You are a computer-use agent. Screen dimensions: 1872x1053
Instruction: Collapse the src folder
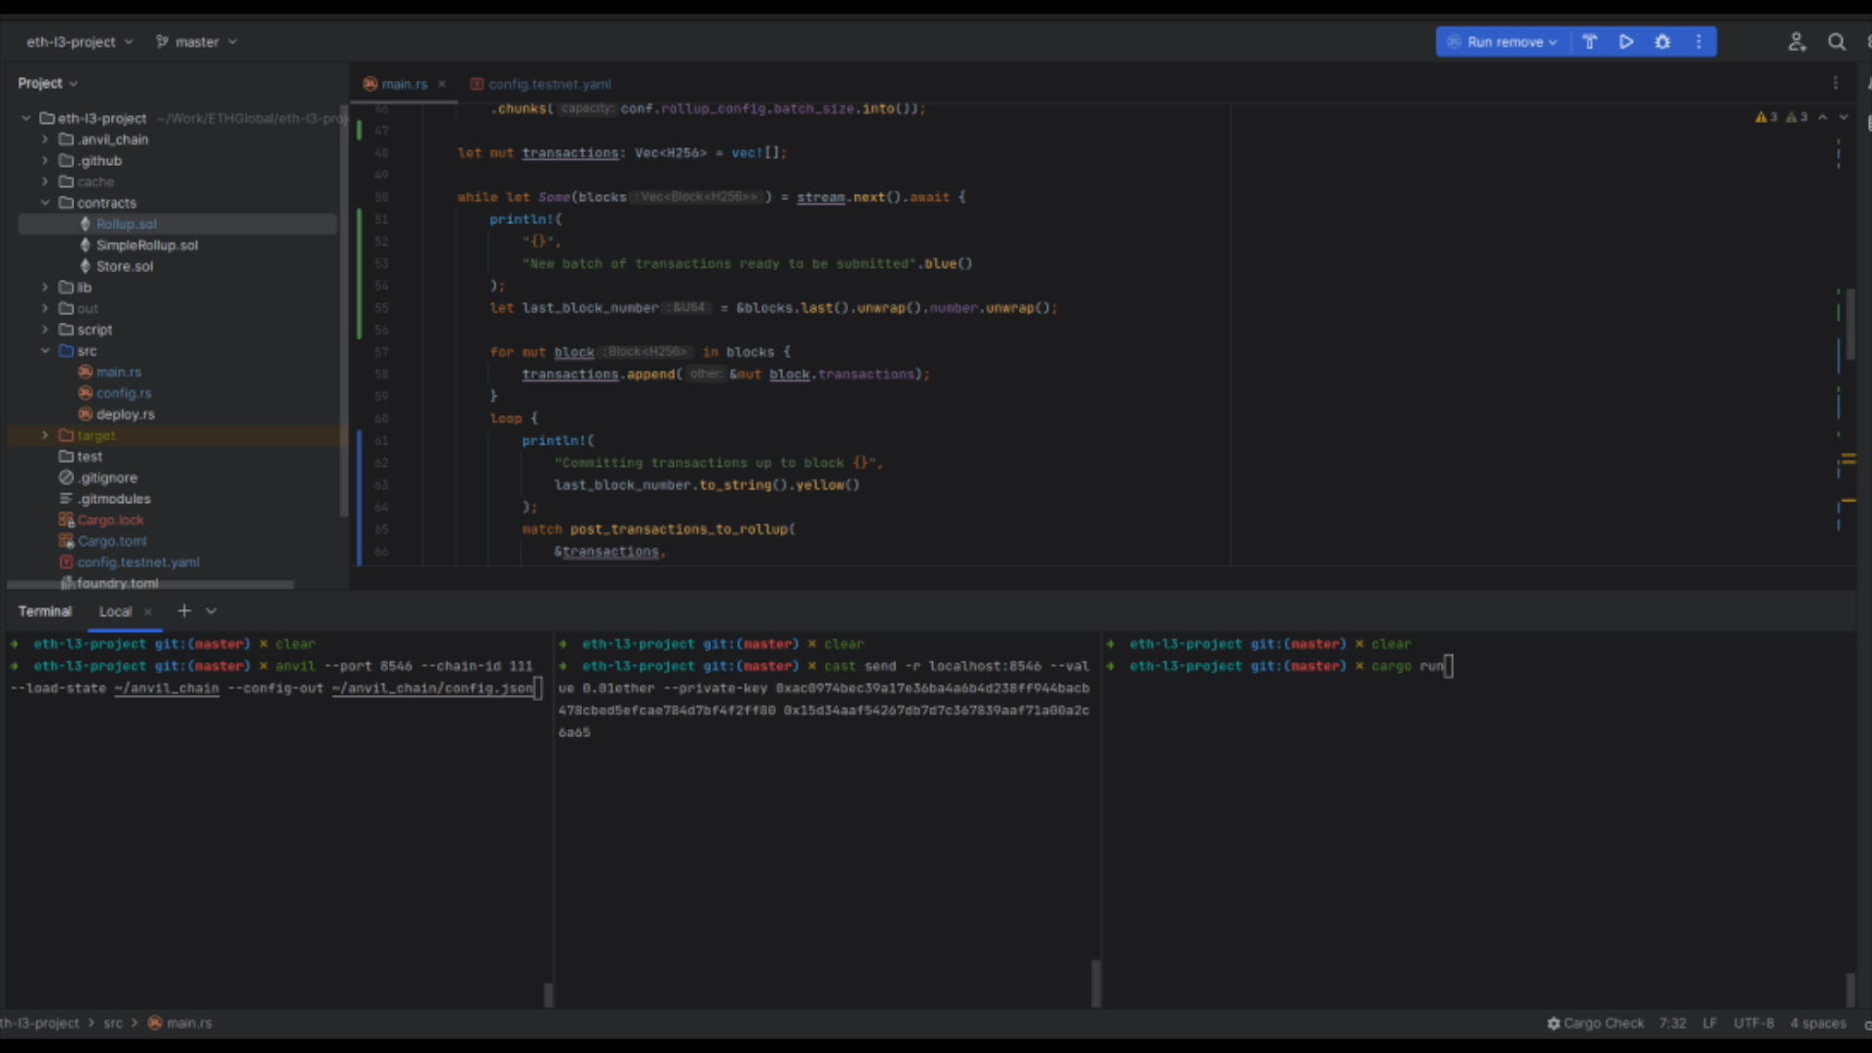click(x=45, y=351)
